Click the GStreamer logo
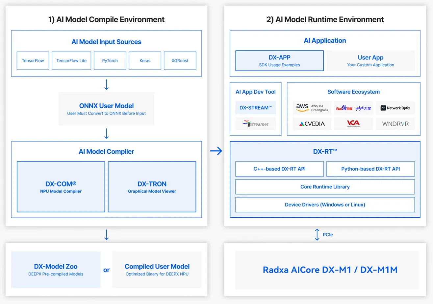Viewport: 433px width, 304px height. point(256,124)
